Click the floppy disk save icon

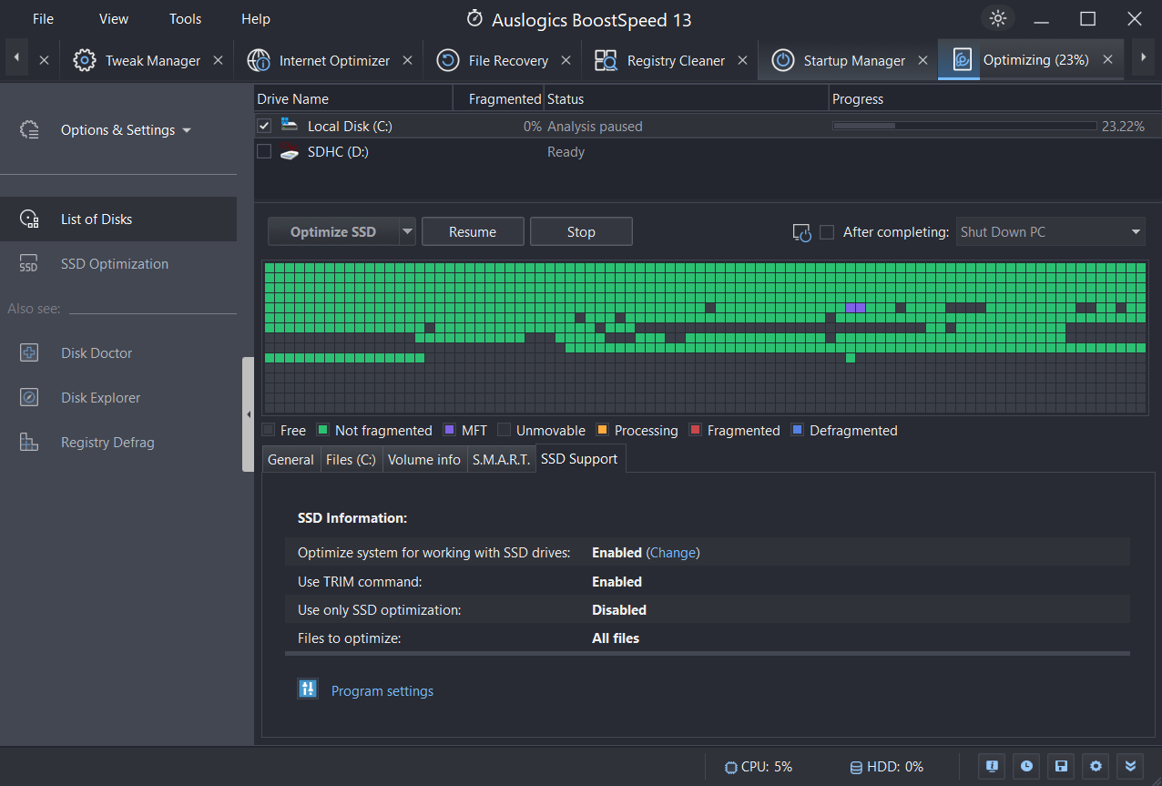(x=1061, y=766)
